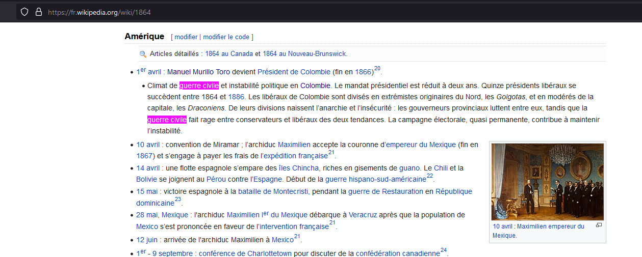Open 'guerre hispano-sud-américaine' link
Screen dimensions: 642x257
[x=375, y=179]
